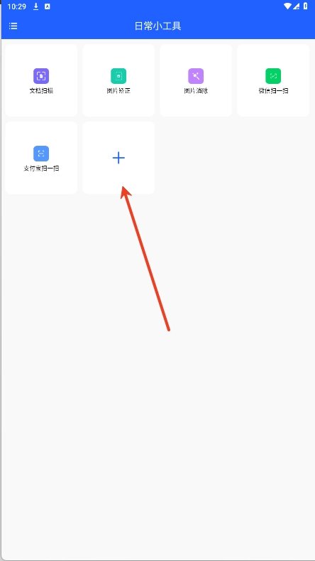Tap the blue 支付宝扫一扫 icon
This screenshot has width=315, height=561.
[x=41, y=154]
